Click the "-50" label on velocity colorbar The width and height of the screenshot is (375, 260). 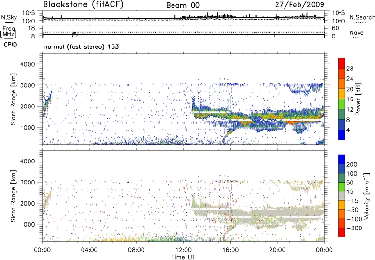[x=352, y=210]
